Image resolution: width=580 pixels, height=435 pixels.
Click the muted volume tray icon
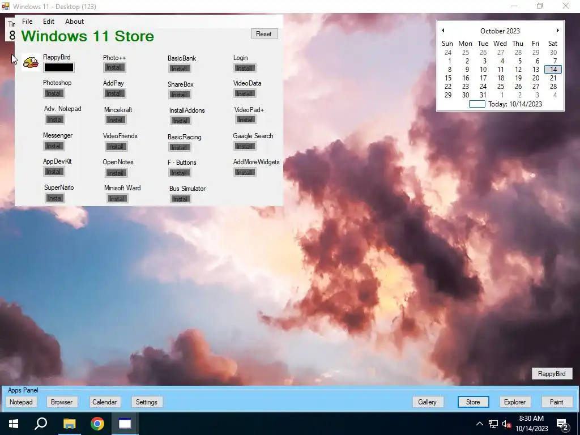coord(506,424)
